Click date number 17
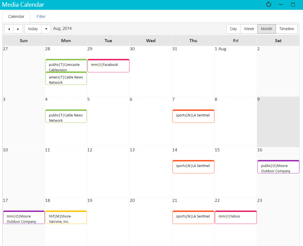 [5, 200]
